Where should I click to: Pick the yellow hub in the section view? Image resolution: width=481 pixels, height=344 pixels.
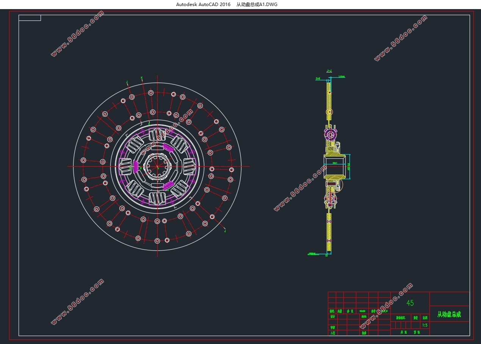tap(334, 166)
